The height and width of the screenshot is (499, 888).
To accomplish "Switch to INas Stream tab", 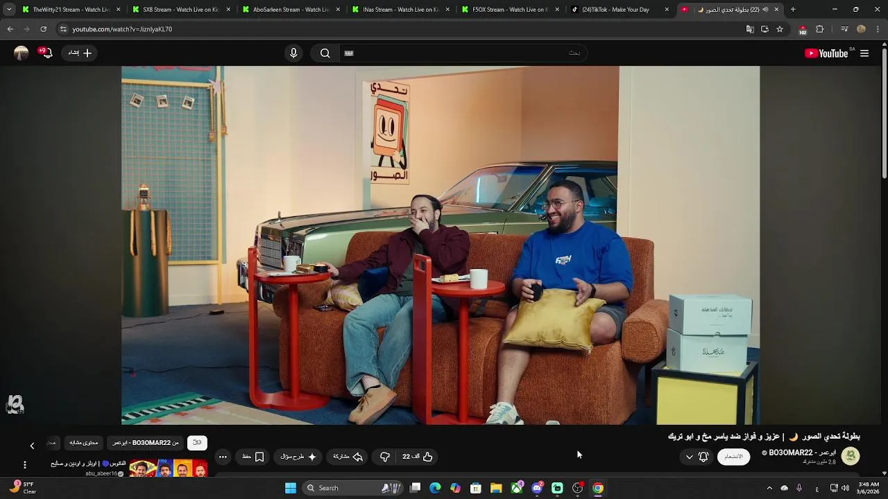I will click(x=400, y=10).
